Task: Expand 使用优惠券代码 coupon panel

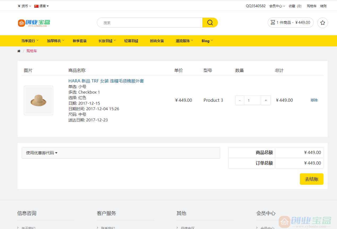Action: [42, 153]
